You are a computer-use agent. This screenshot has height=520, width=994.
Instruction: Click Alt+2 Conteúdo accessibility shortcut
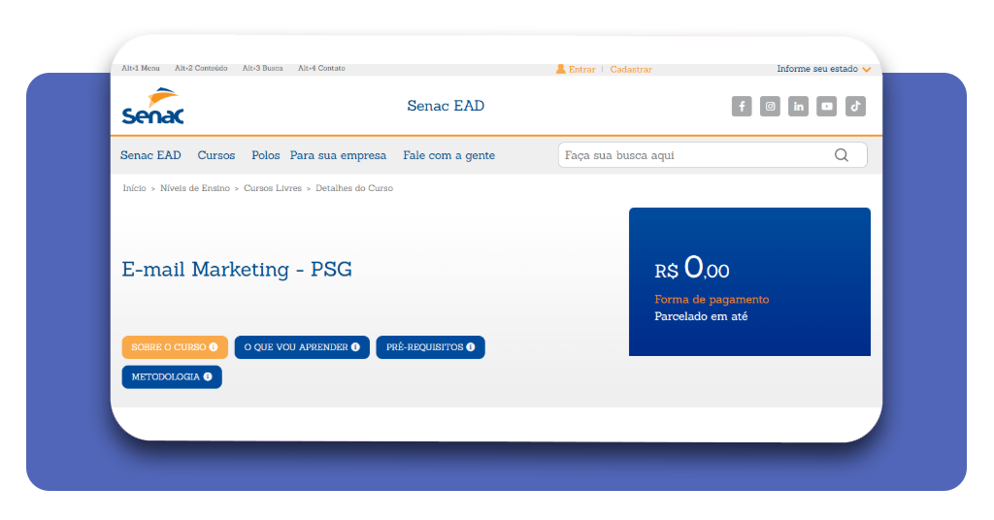(201, 69)
